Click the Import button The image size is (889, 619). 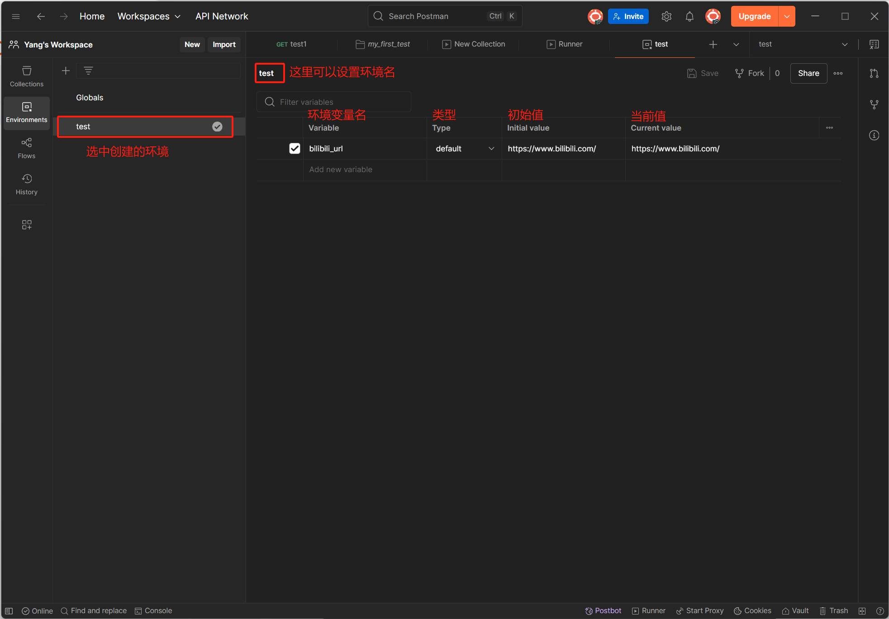point(224,44)
